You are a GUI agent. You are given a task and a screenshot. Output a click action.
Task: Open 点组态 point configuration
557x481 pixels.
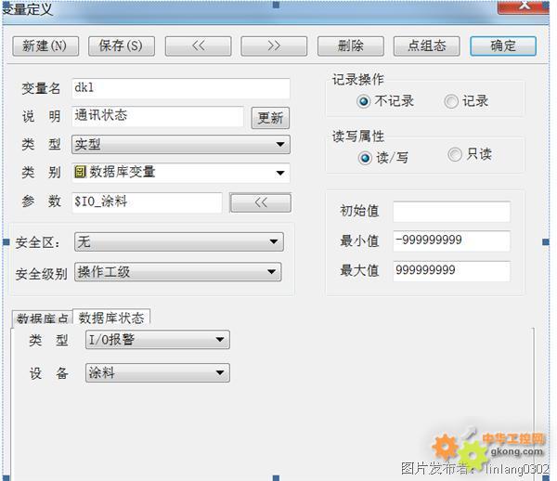pyautogui.click(x=427, y=46)
